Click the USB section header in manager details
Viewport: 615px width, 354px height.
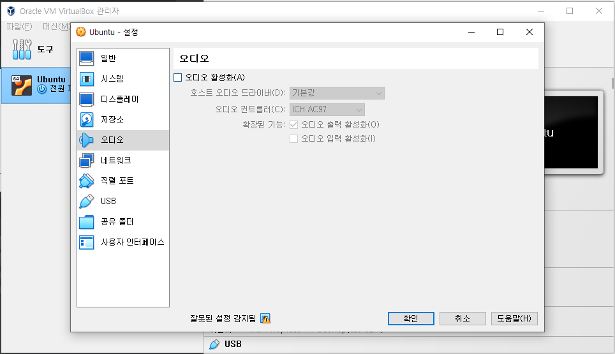233,344
